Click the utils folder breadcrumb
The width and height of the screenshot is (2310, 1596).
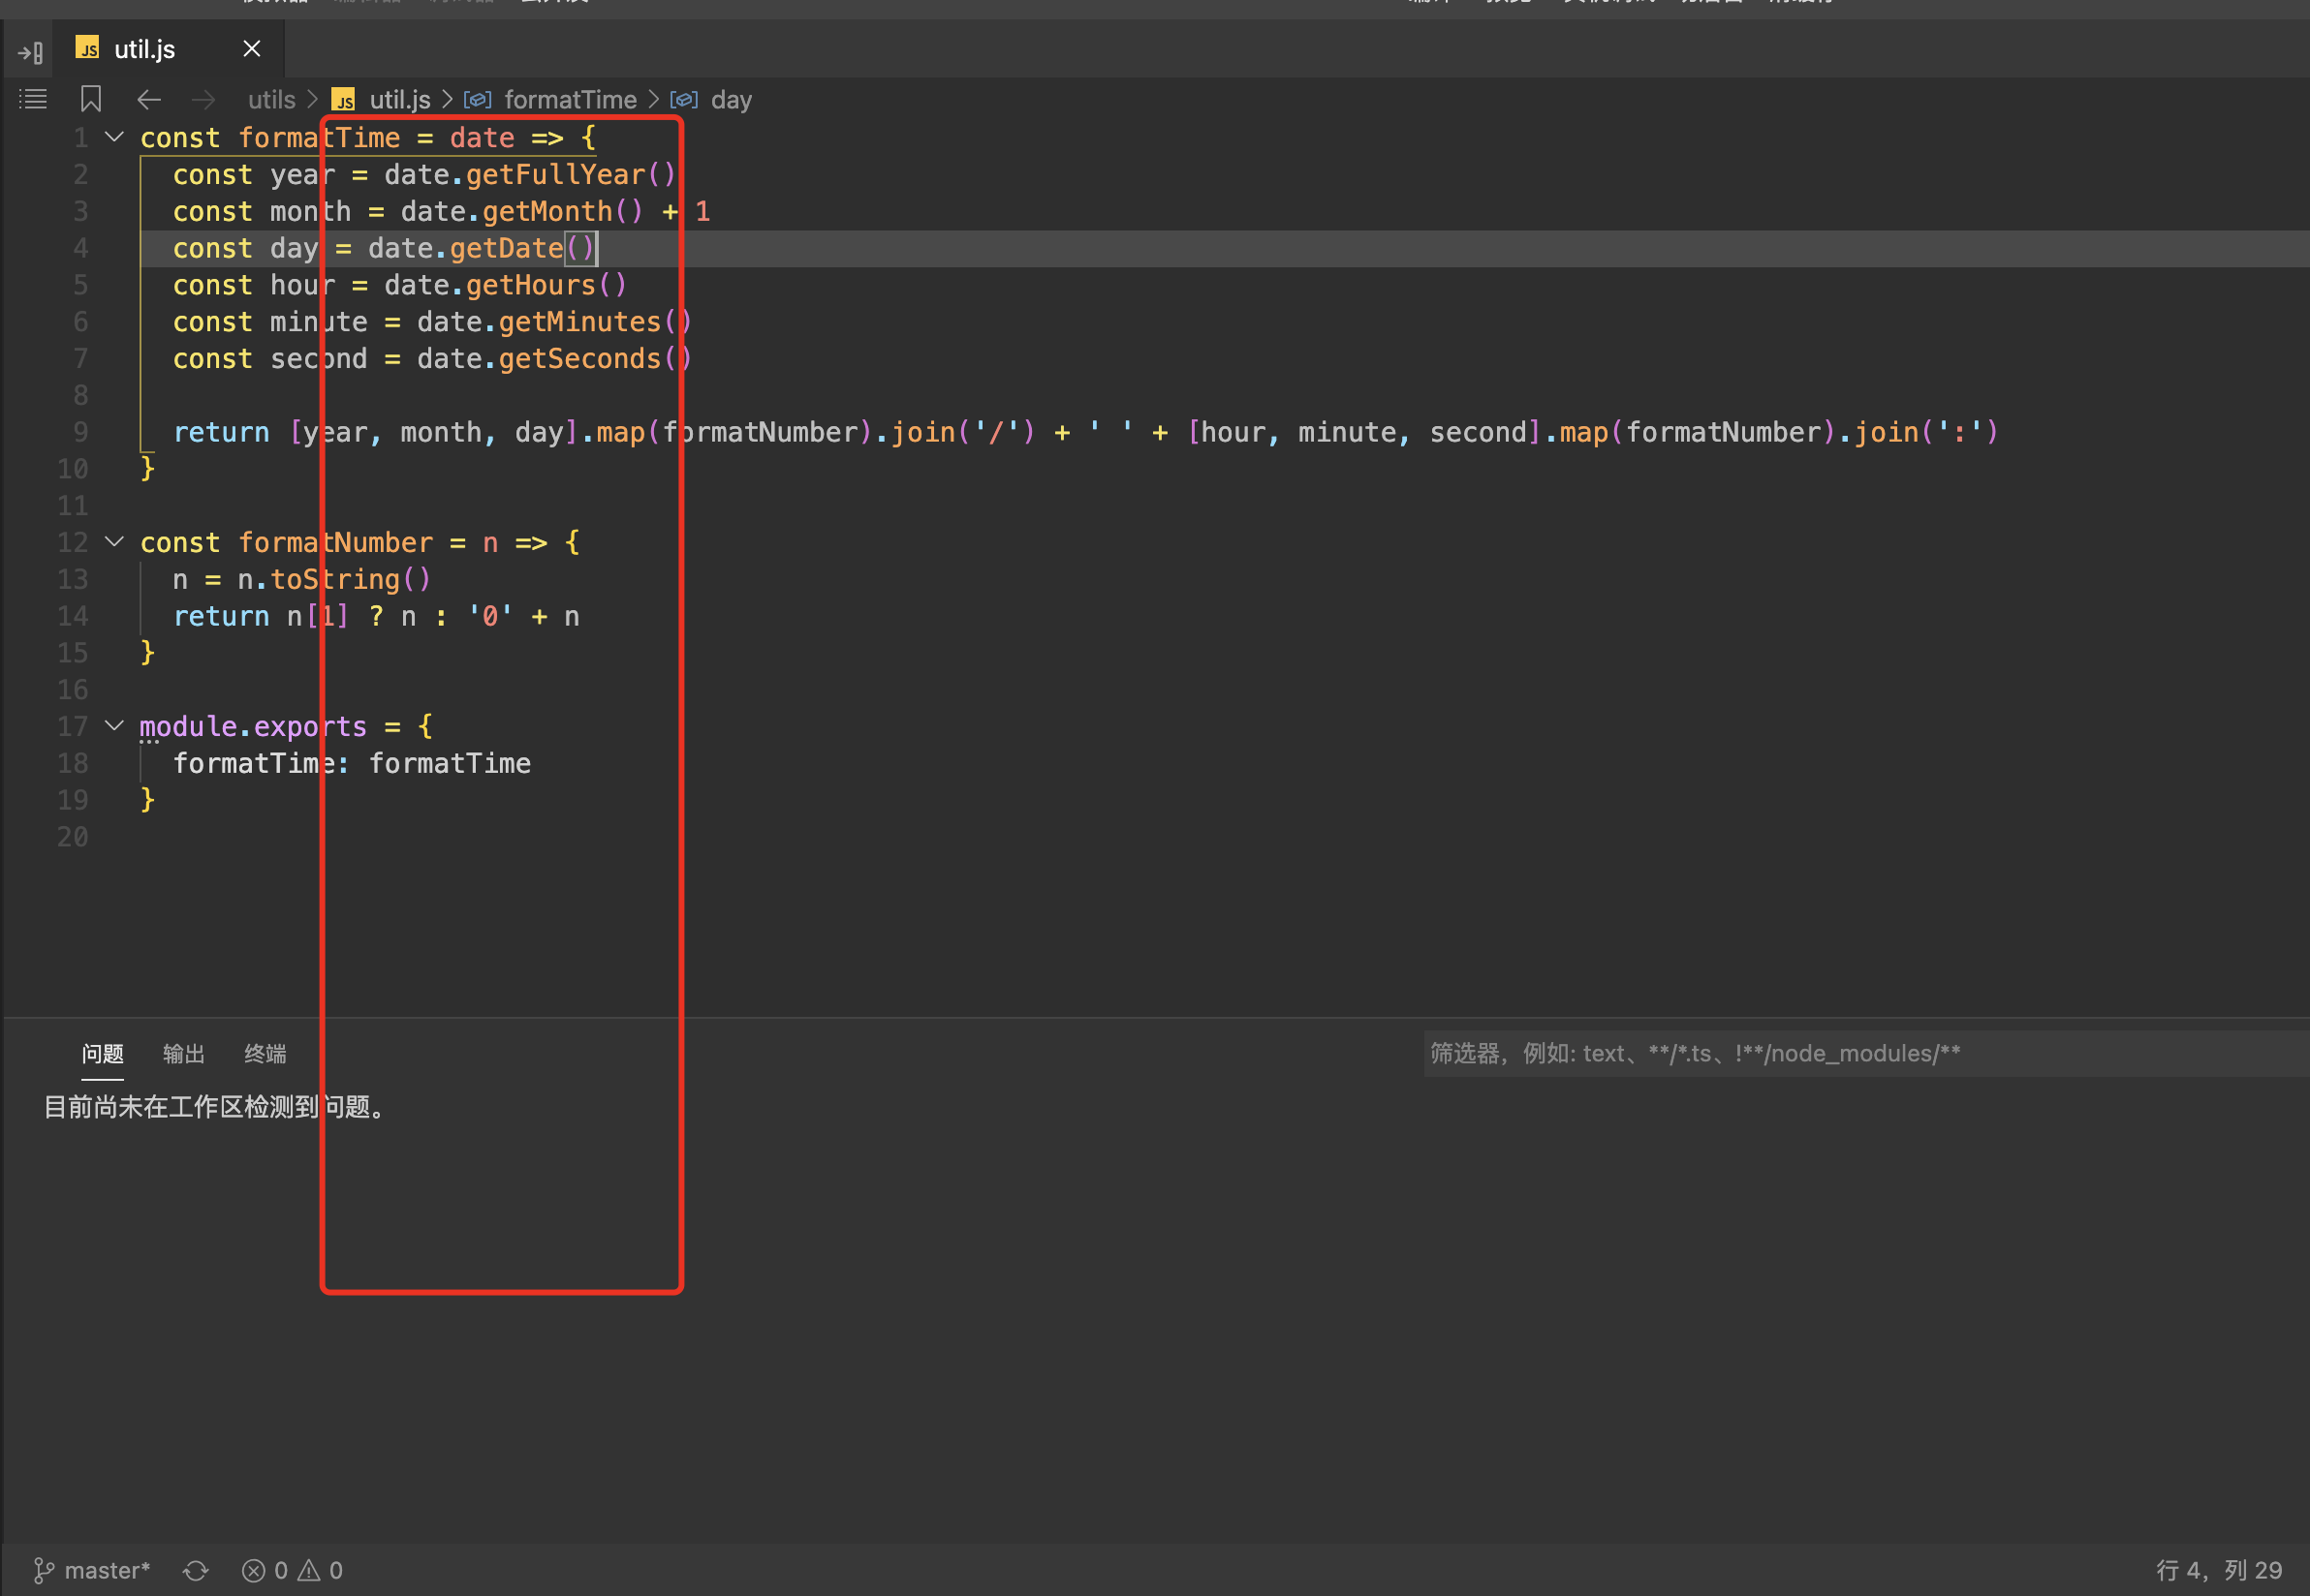click(x=271, y=100)
